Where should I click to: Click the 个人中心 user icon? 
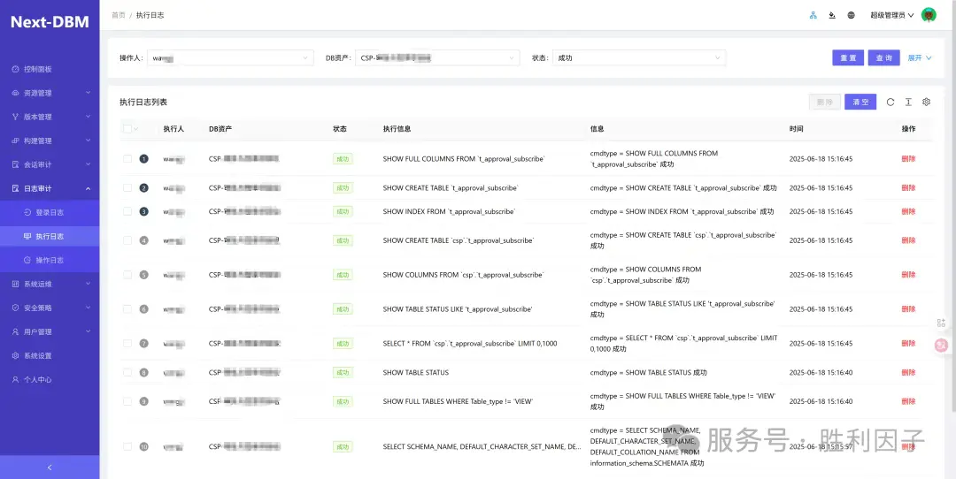pos(16,379)
